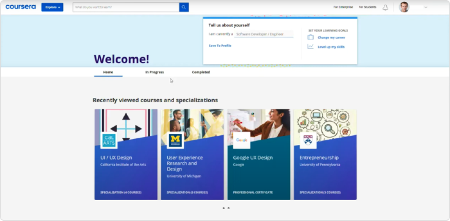Viewport: 450px width, 221px height.
Task: Go to the second carousel page dot
Action: click(228, 208)
